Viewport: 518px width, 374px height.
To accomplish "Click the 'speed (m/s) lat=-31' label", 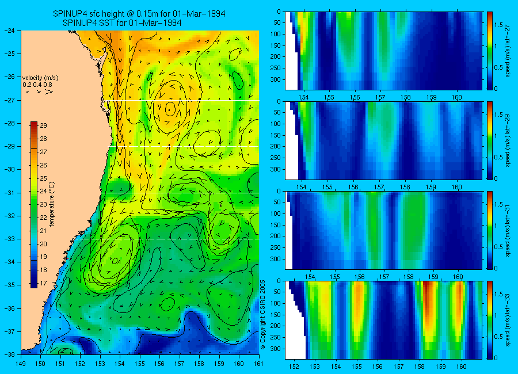I will coord(508,230).
